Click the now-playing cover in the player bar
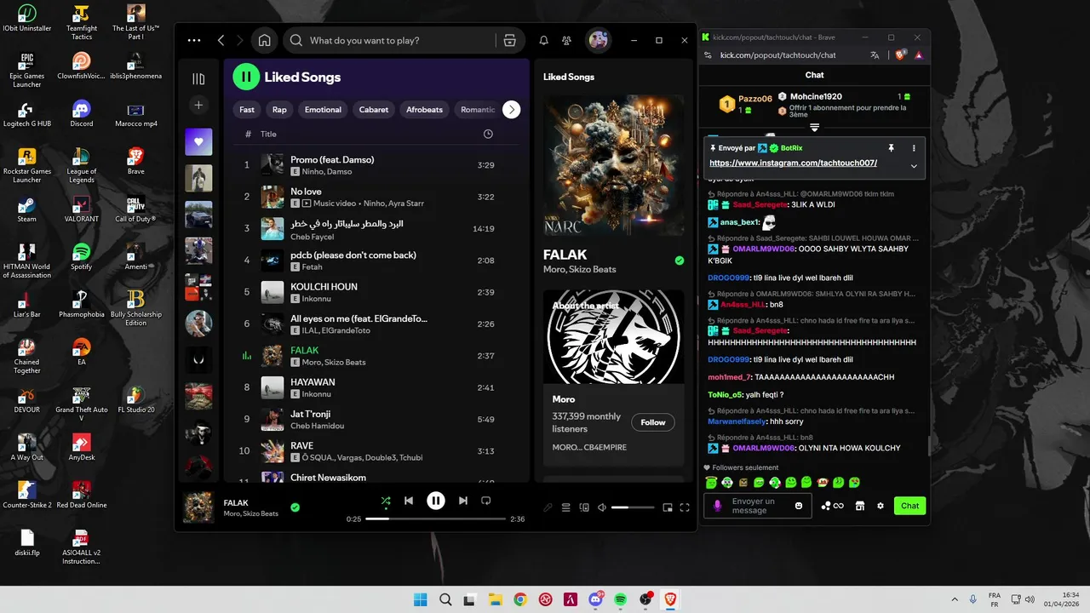The height and width of the screenshot is (613, 1090). (198, 507)
